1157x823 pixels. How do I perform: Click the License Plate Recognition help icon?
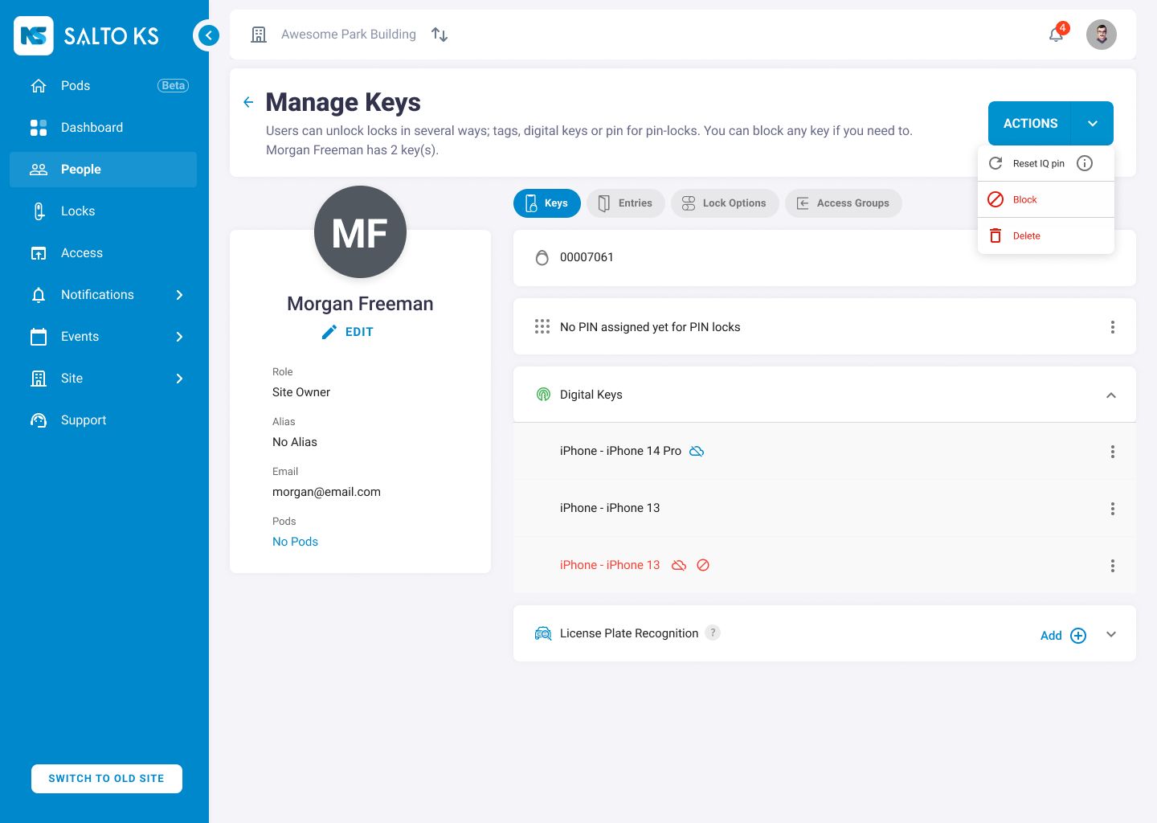[x=713, y=633]
